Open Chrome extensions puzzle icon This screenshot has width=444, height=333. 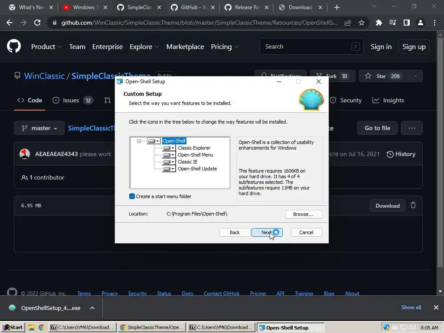[x=379, y=23]
